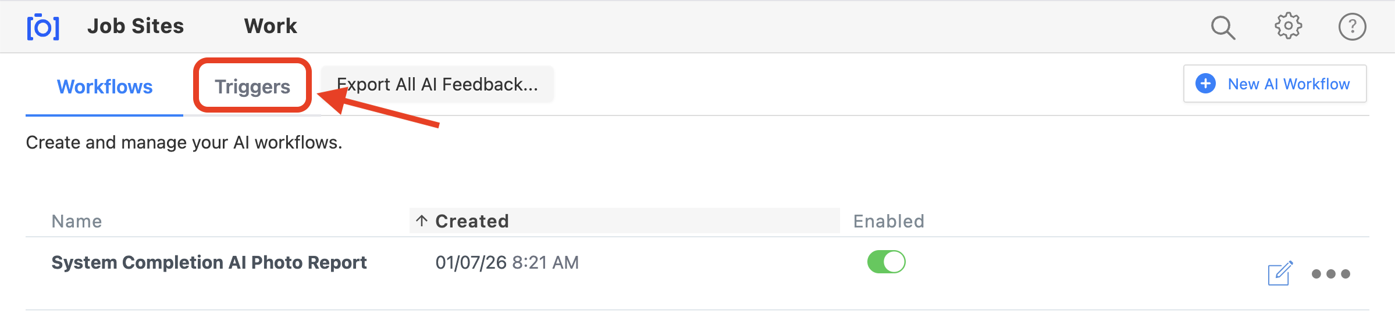Click the blue plus icon for new workflow
1395x318 pixels.
coord(1205,84)
